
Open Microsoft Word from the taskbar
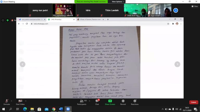61,109
